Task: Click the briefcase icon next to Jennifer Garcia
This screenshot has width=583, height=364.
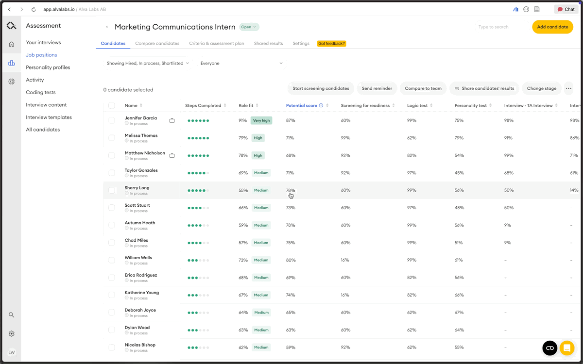Action: 172,120
